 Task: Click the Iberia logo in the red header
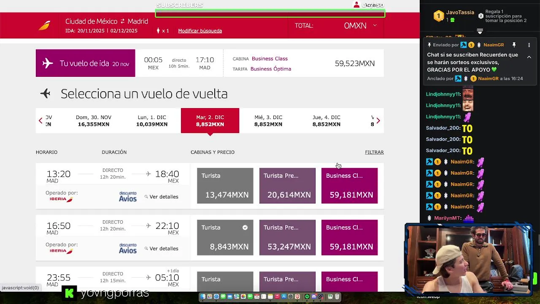[x=44, y=25]
